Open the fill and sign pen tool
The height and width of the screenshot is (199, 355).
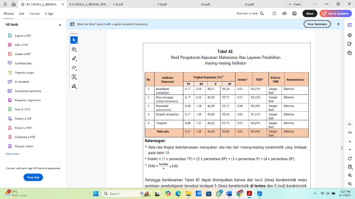74,86
